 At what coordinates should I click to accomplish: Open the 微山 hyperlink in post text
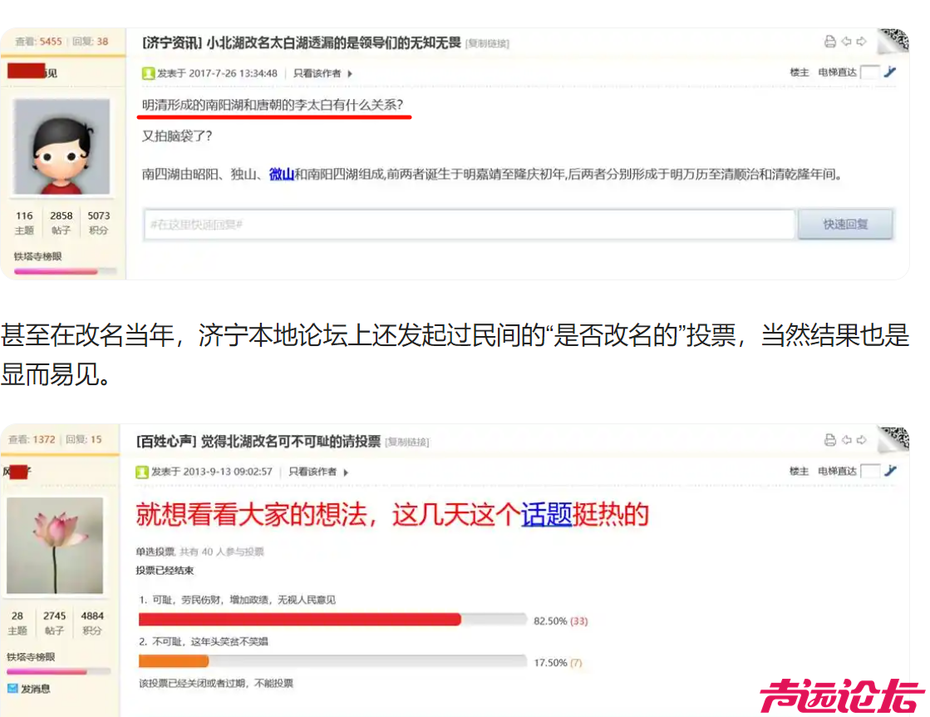pyautogui.click(x=282, y=174)
